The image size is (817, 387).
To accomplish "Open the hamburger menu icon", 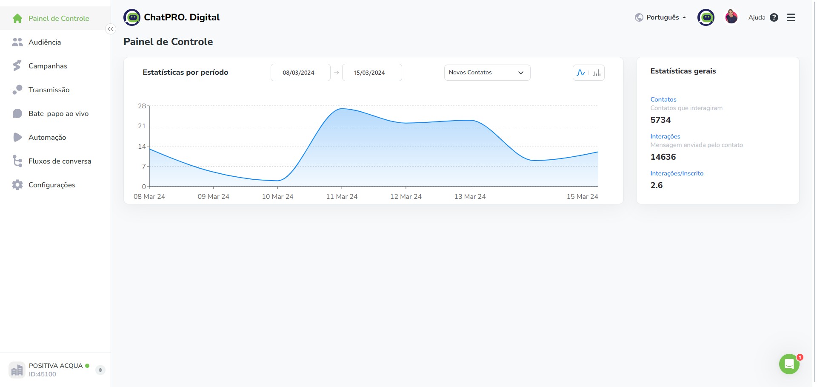I will coord(791,17).
